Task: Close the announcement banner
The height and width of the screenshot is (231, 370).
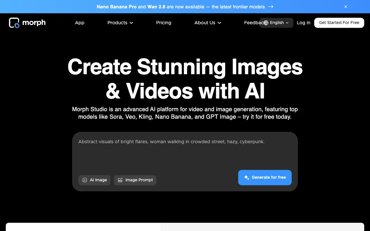Action: point(346,7)
